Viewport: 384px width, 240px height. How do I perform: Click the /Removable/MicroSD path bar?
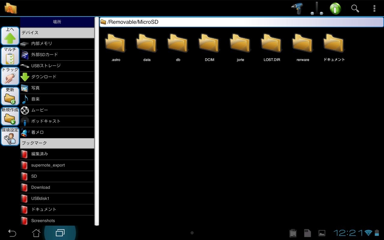[241, 22]
